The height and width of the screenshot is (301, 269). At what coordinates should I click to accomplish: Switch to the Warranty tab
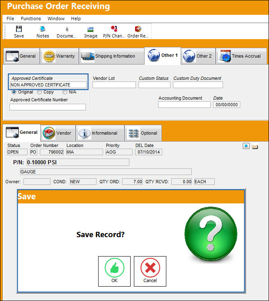(x=60, y=56)
